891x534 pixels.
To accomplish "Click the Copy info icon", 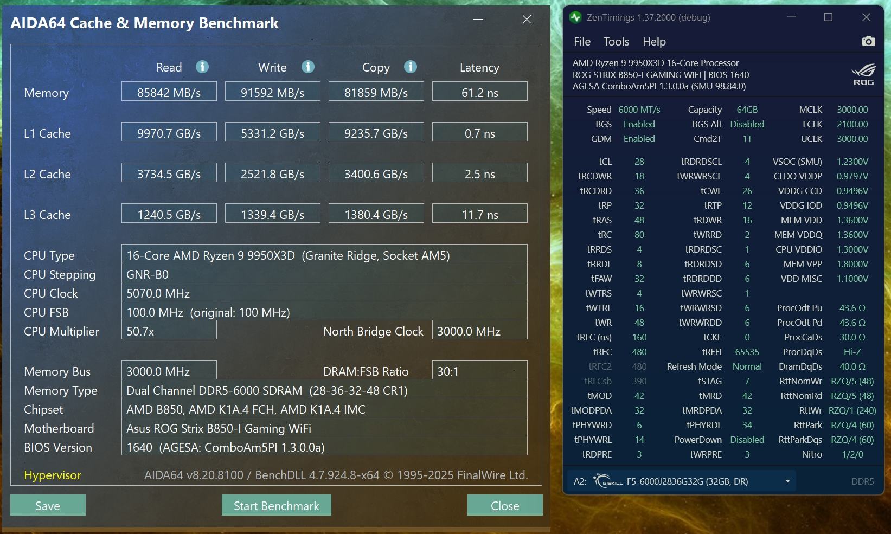I will [x=411, y=67].
